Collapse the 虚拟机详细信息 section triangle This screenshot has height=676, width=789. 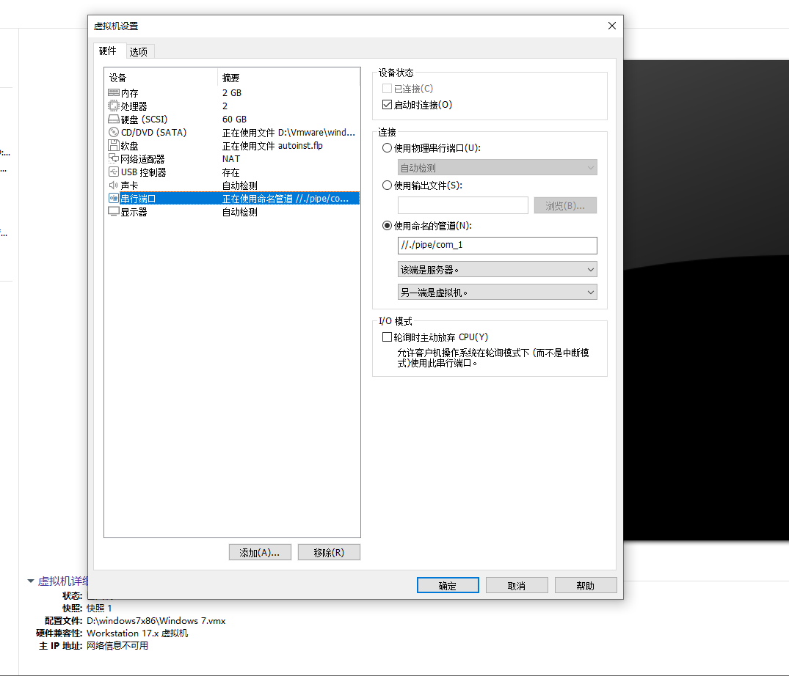point(31,581)
